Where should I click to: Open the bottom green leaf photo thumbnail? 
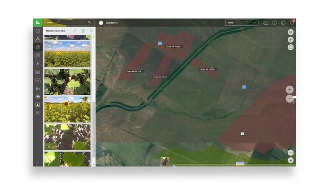click(67, 159)
